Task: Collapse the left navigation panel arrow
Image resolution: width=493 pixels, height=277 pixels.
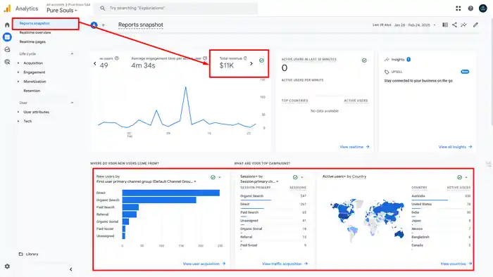Action: coord(70,269)
